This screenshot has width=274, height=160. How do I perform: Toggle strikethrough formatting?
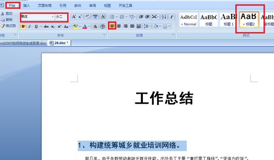tap(46, 26)
